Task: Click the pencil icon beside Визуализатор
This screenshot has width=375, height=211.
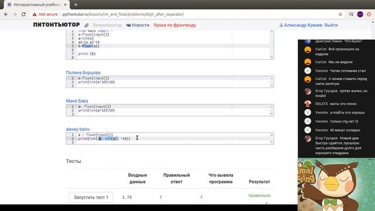Action: [x=87, y=25]
